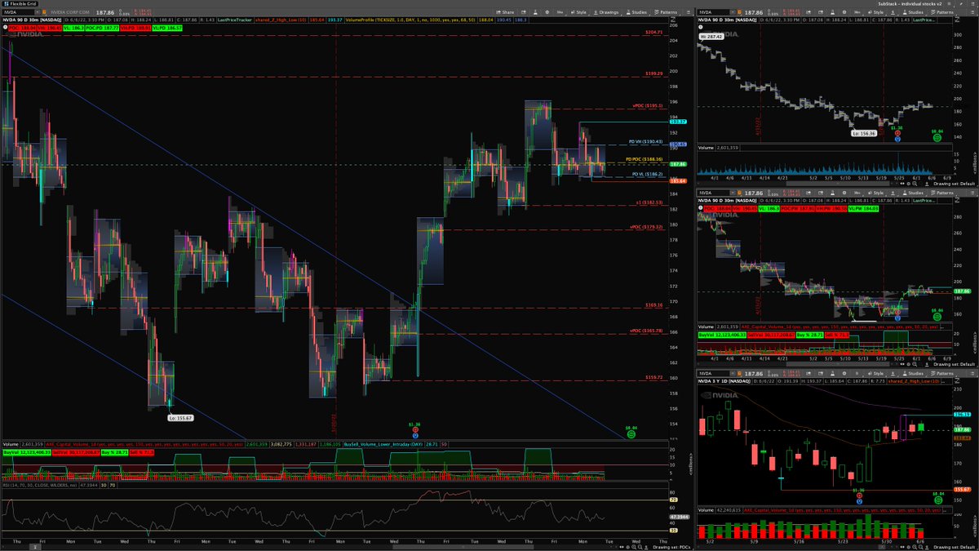Click pencil edit icon beside SubStack title
The width and height of the screenshot is (979, 551).
tap(961, 4)
